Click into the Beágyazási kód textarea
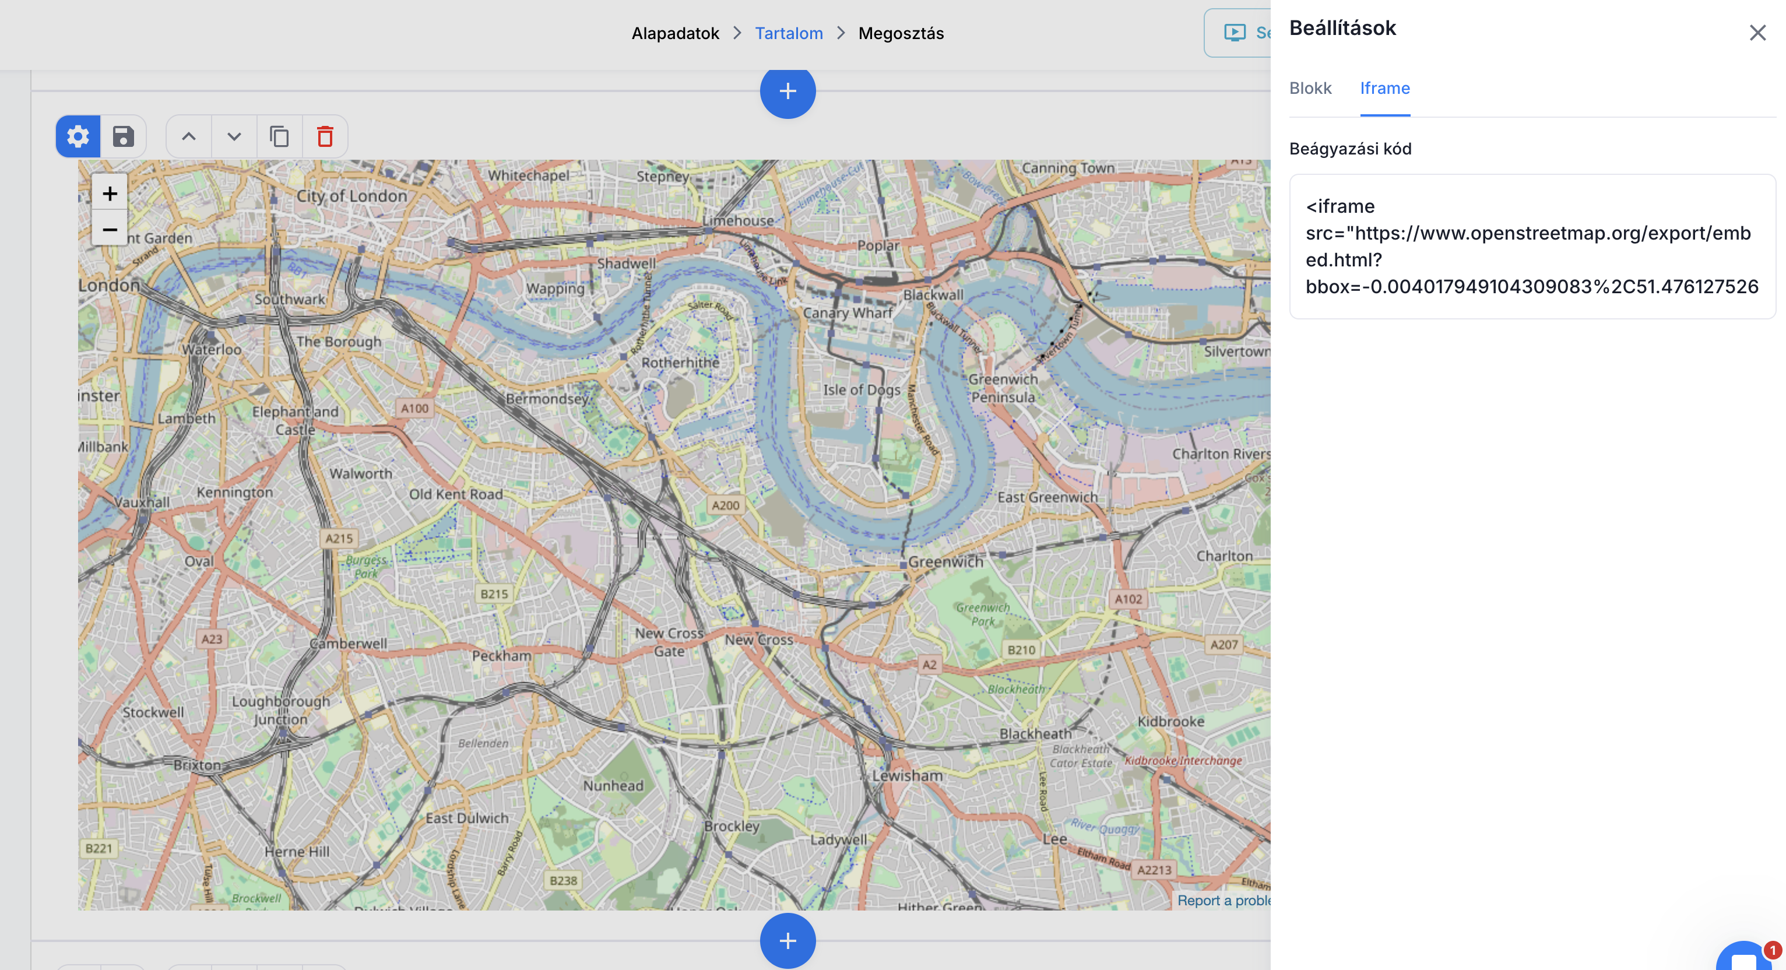Image resolution: width=1786 pixels, height=970 pixels. point(1531,246)
